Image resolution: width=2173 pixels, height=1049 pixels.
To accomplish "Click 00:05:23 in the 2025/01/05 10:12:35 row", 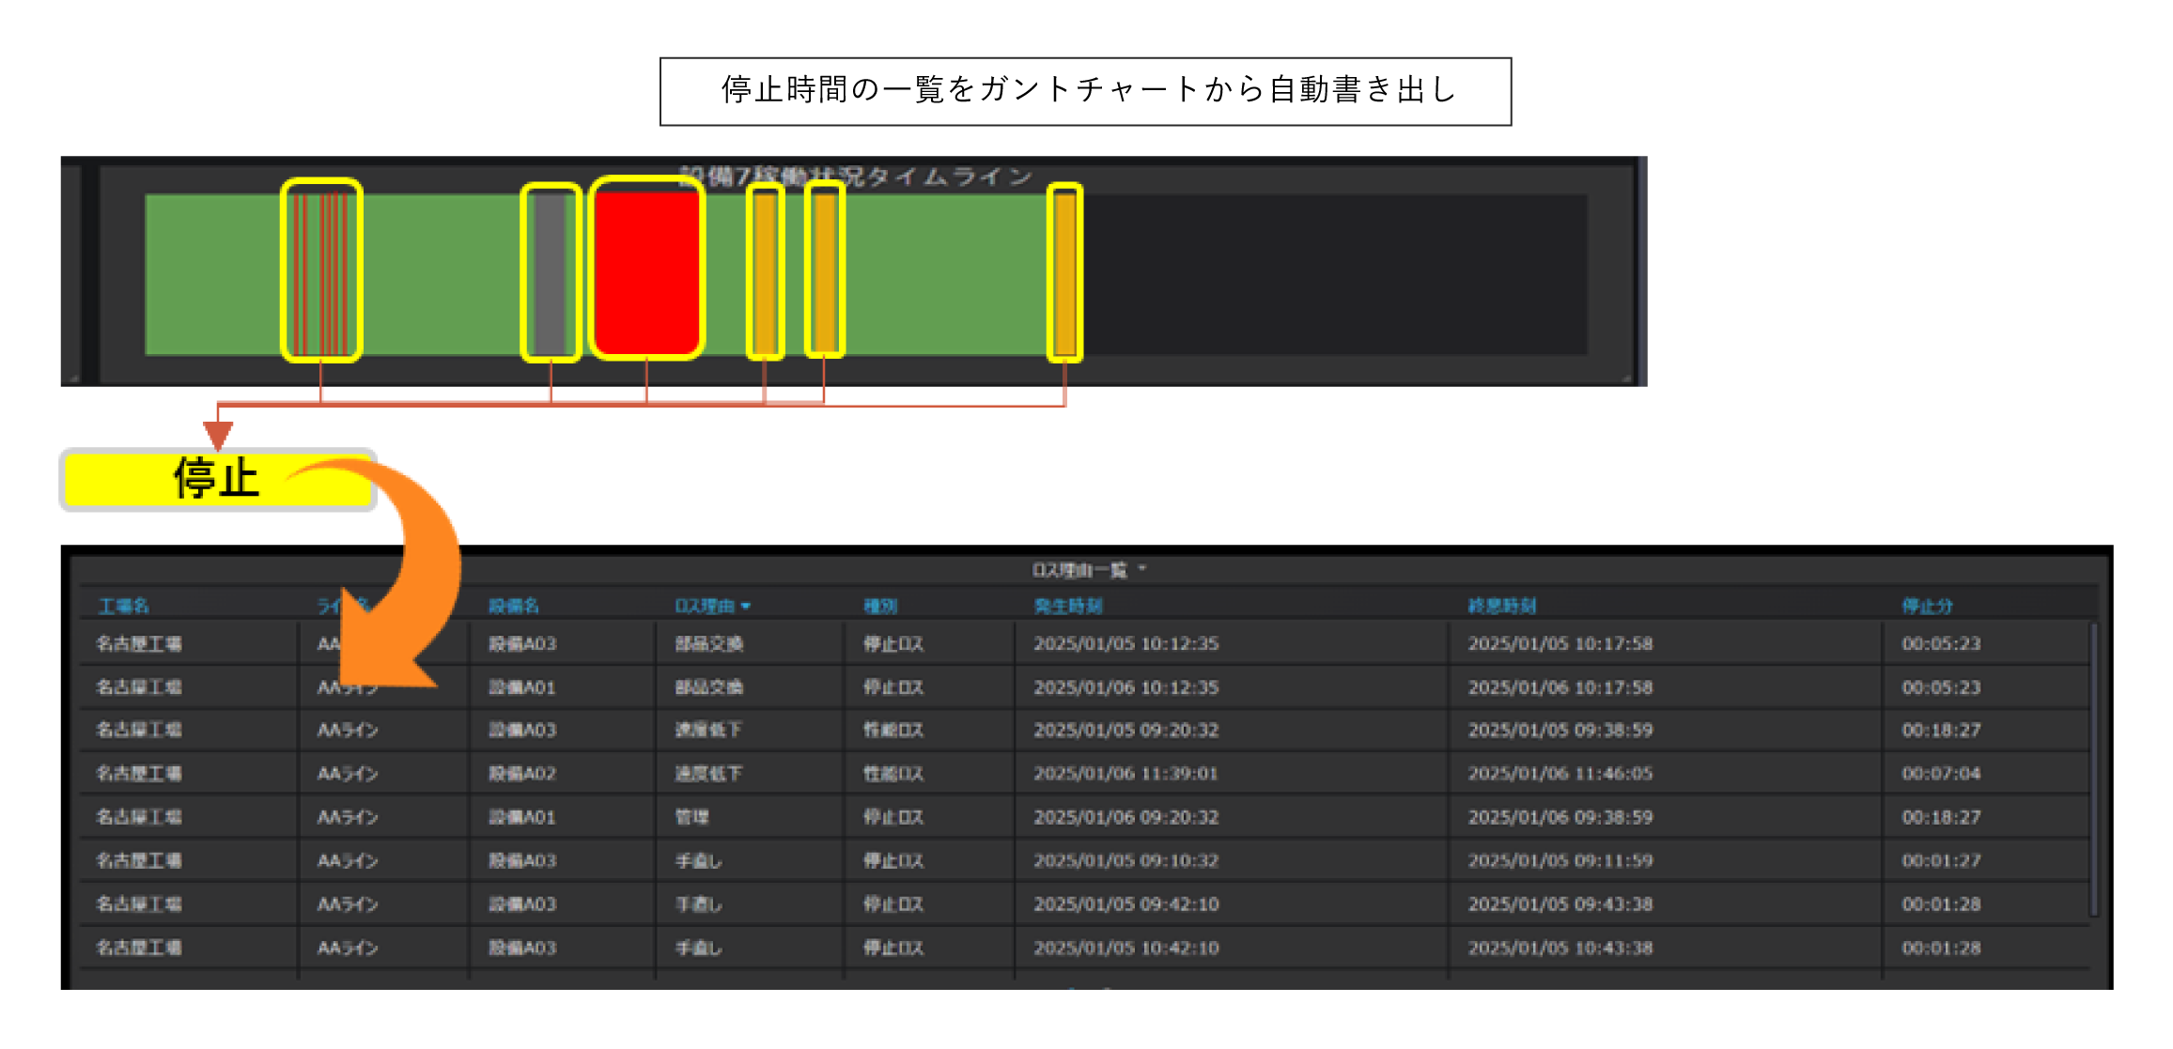I will click(x=1941, y=643).
